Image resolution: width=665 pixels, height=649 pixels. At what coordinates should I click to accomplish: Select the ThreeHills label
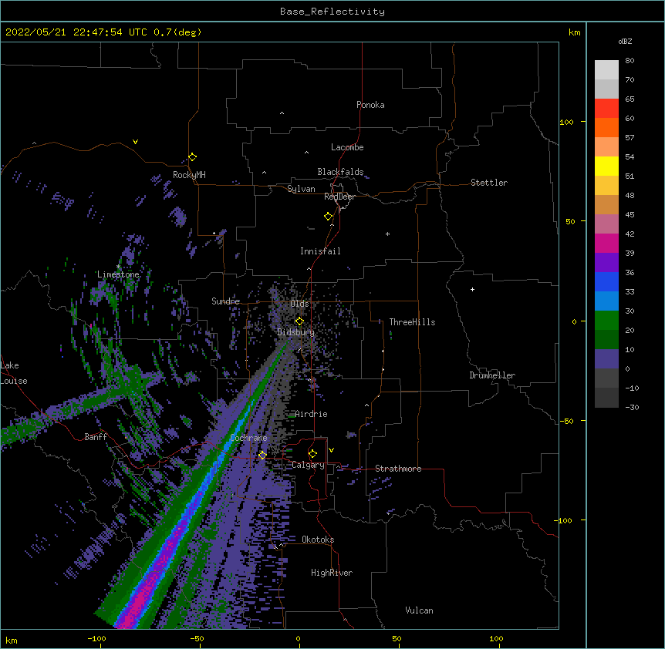pos(412,322)
